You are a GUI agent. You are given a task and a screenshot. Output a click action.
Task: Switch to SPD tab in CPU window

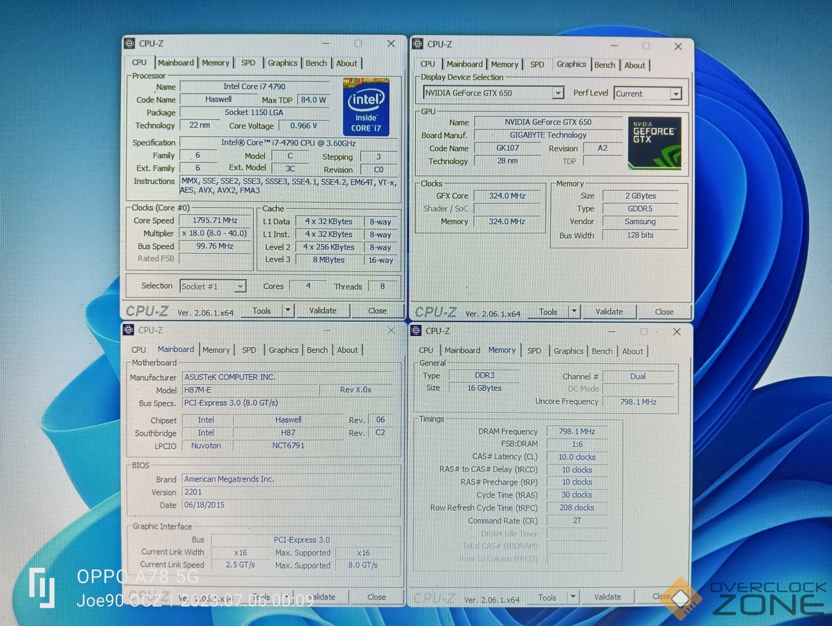[x=248, y=63]
